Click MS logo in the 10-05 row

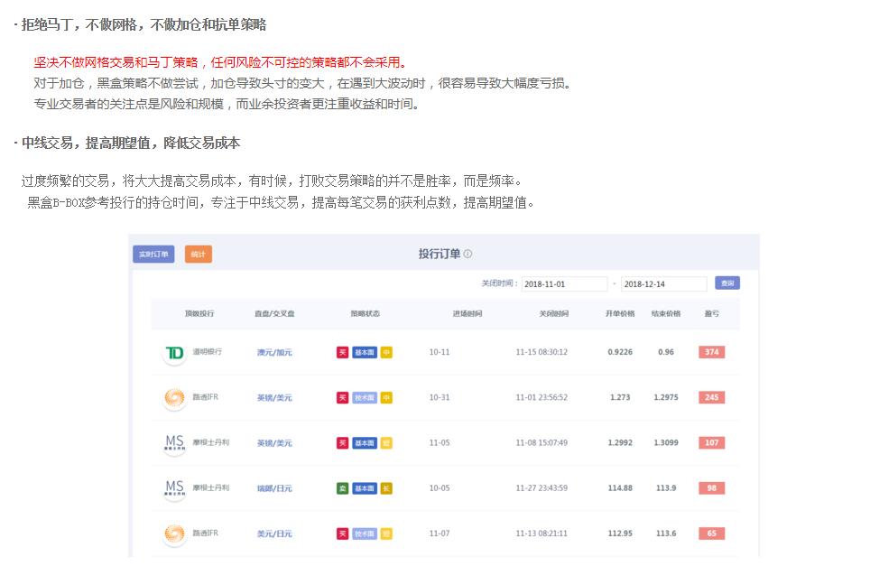tap(174, 488)
